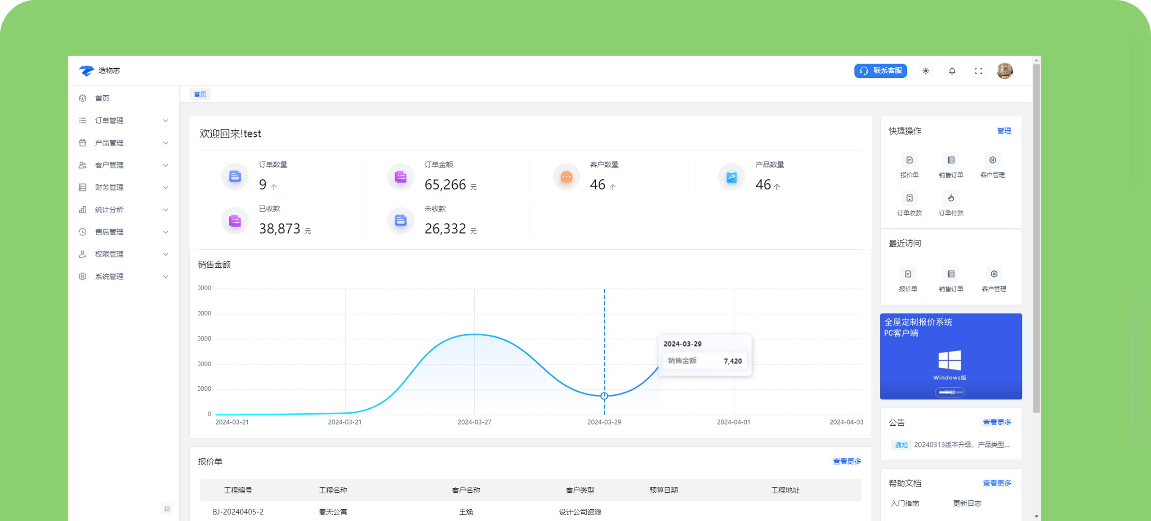Click the scrollbar down arrow

click(1036, 517)
